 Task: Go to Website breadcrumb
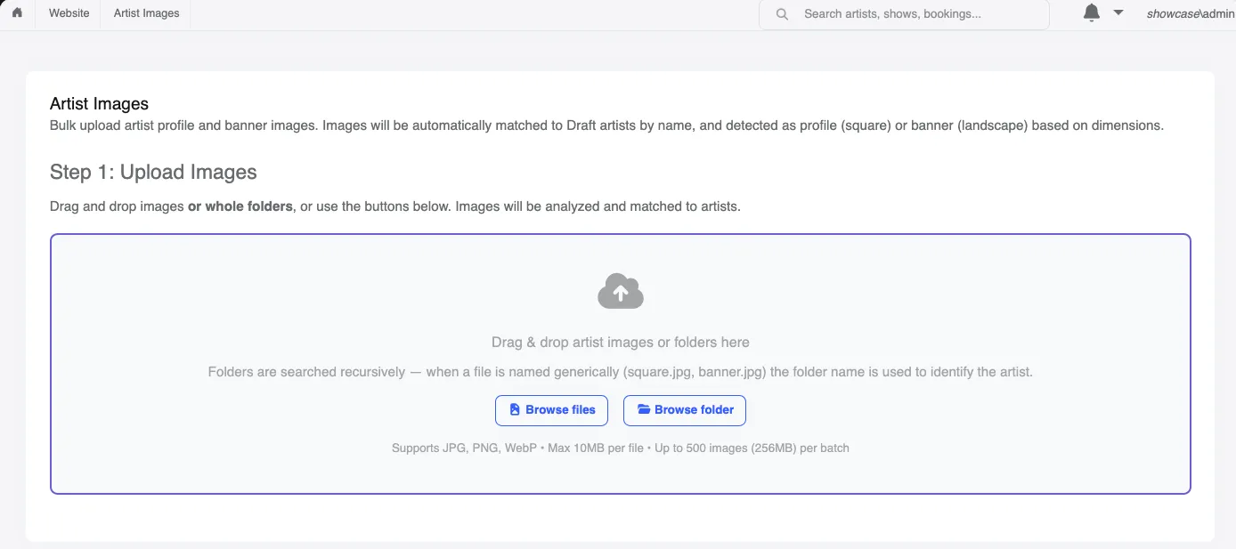point(69,13)
